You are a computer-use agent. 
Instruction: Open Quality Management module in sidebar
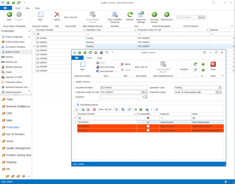point(18,148)
